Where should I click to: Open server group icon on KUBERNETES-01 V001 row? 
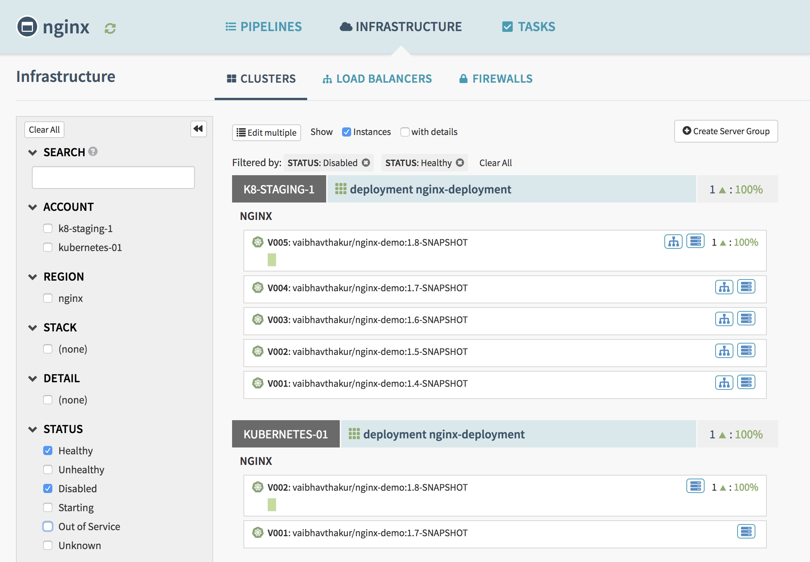pyautogui.click(x=746, y=532)
